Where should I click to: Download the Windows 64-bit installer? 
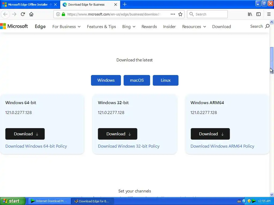[x=25, y=134]
